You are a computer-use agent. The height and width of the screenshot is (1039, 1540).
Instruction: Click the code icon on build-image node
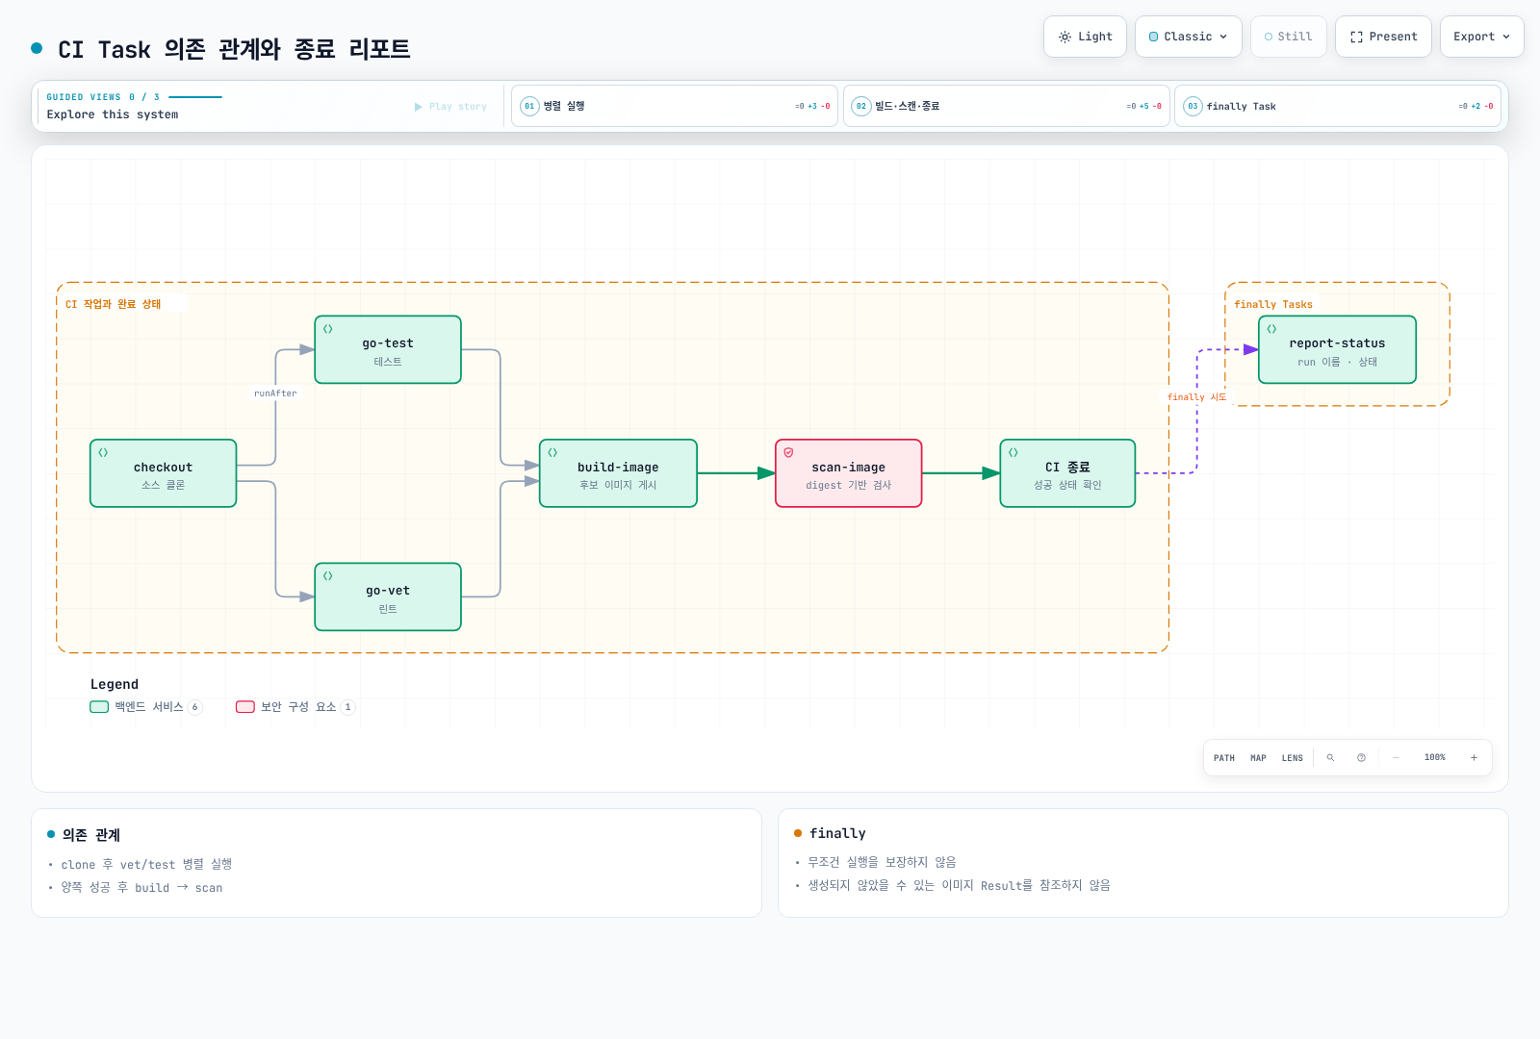pos(552,452)
